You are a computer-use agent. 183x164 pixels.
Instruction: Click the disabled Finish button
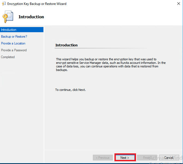146,158
